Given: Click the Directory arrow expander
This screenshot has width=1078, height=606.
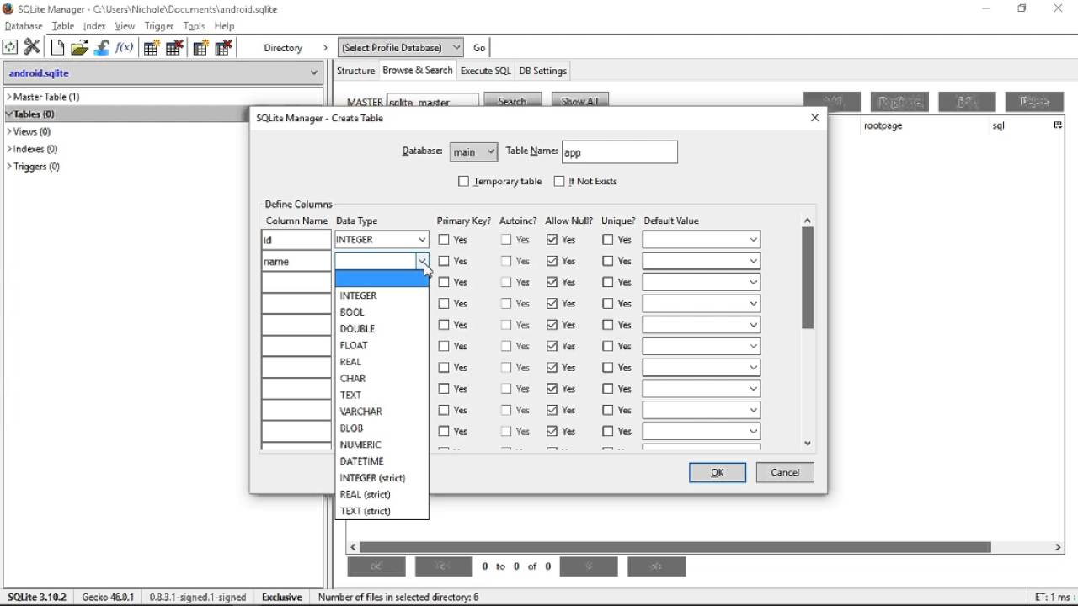Looking at the screenshot, I should click(325, 48).
